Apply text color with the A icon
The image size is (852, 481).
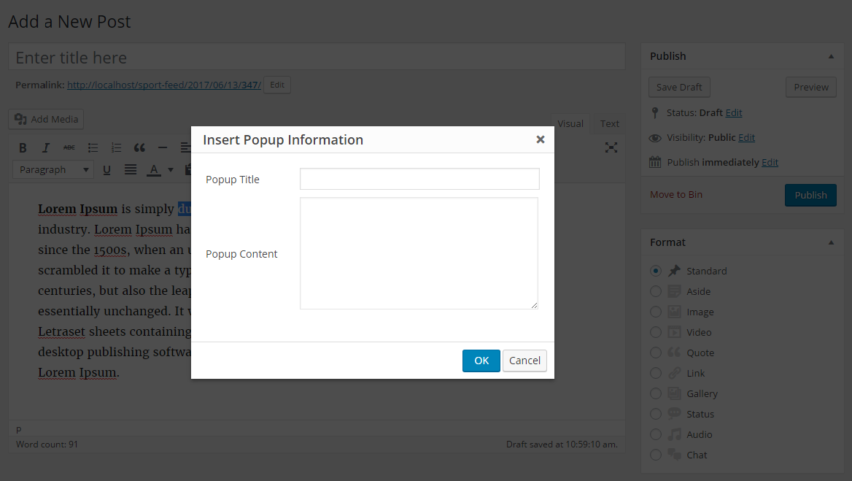pyautogui.click(x=154, y=170)
